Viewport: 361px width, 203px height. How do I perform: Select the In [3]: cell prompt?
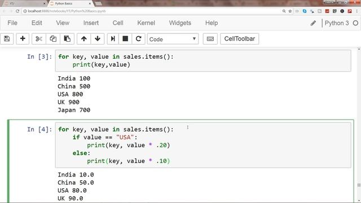[39, 56]
